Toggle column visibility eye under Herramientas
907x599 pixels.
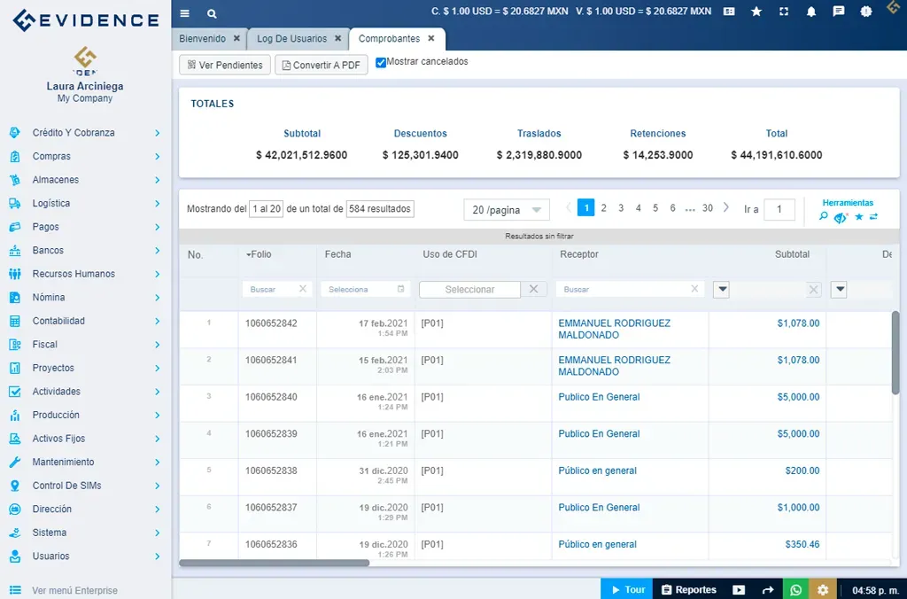(x=840, y=218)
